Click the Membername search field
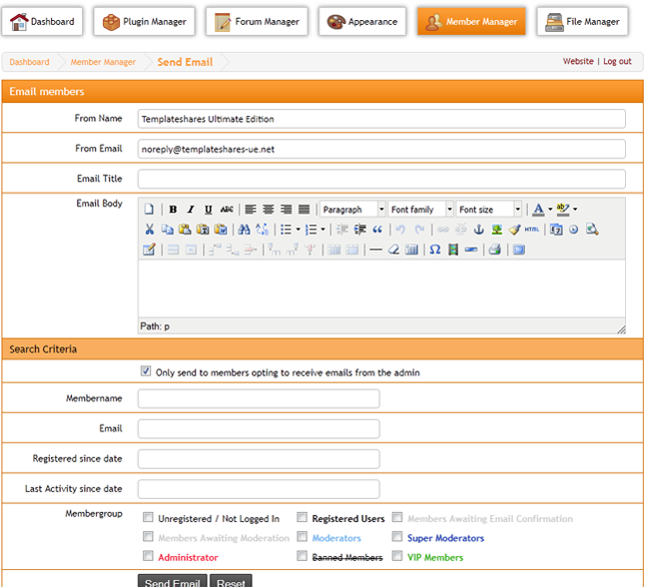Screen dimensions: 646x587 point(259,398)
